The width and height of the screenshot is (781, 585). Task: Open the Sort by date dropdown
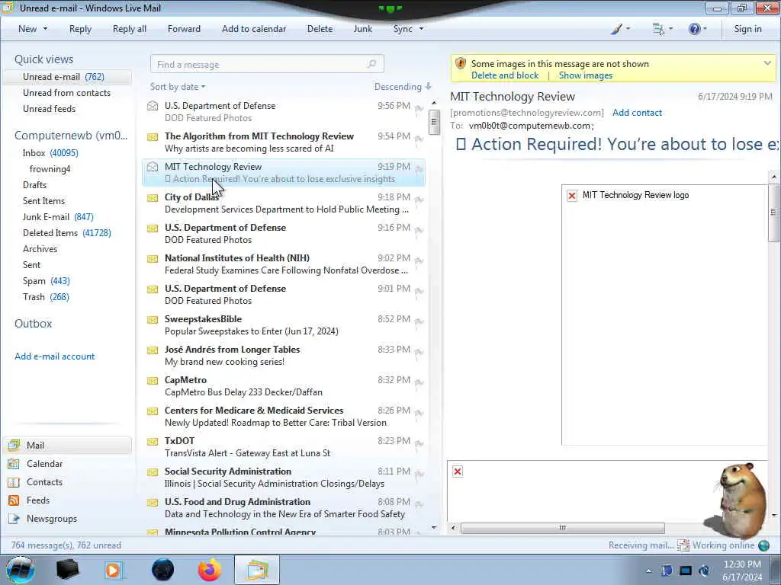point(178,87)
